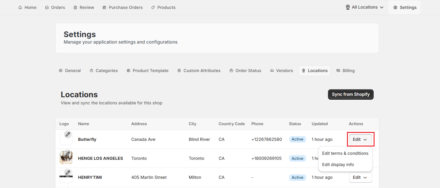Click the HENRYTIMI location name
This screenshot has width=440, height=188.
coord(90,177)
